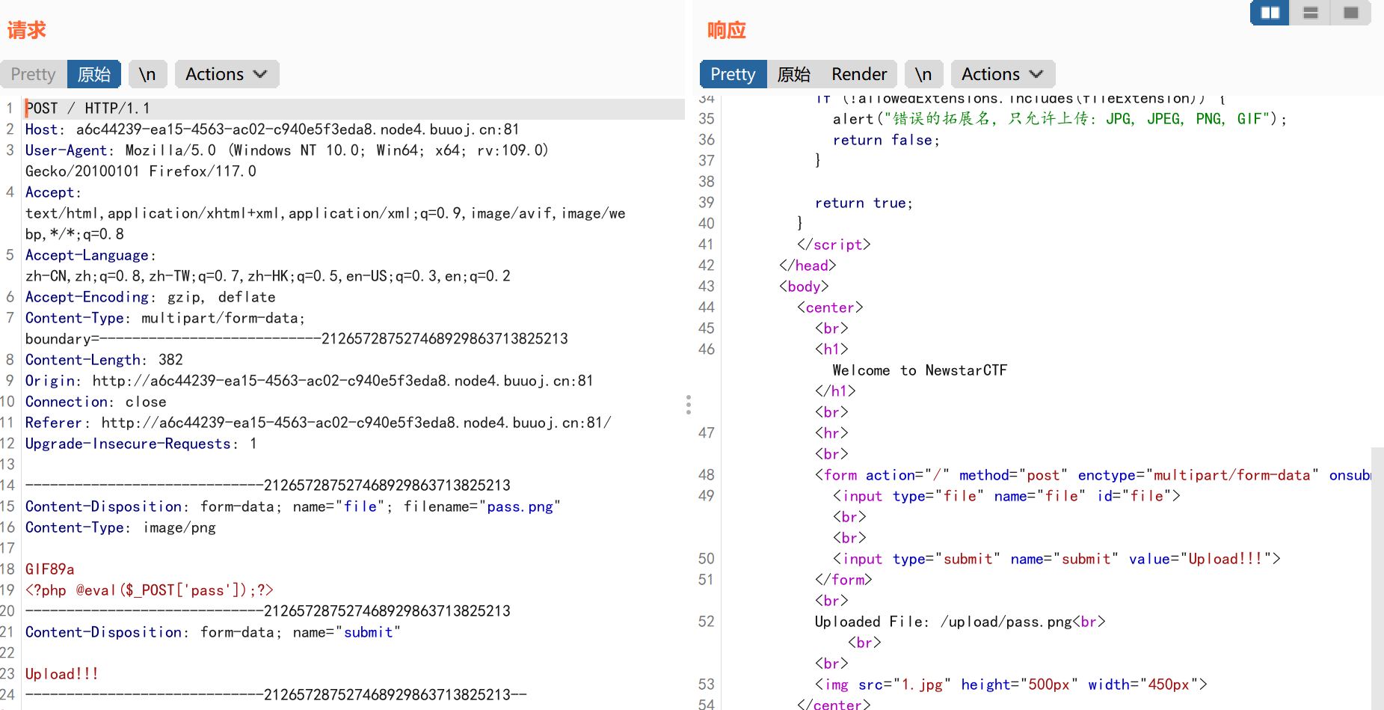
Task: Click Content-Type: image/png line
Action: pyautogui.click(x=120, y=527)
